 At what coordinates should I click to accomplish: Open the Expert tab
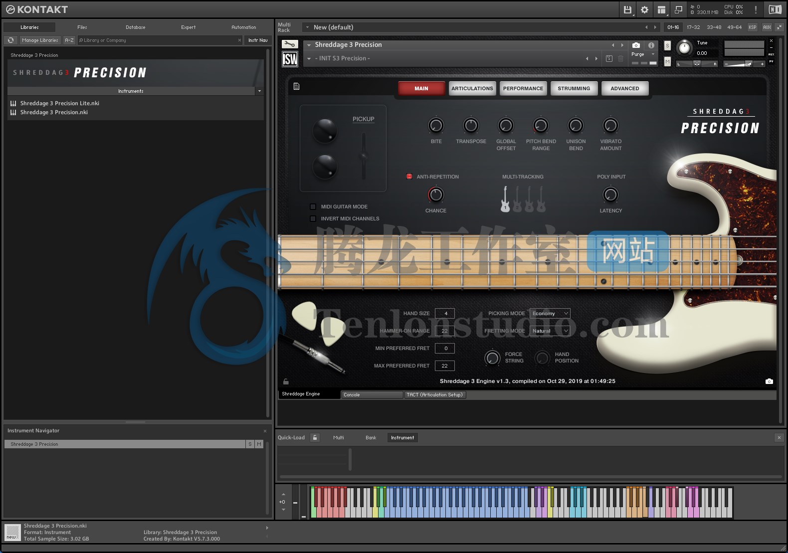[x=189, y=27]
